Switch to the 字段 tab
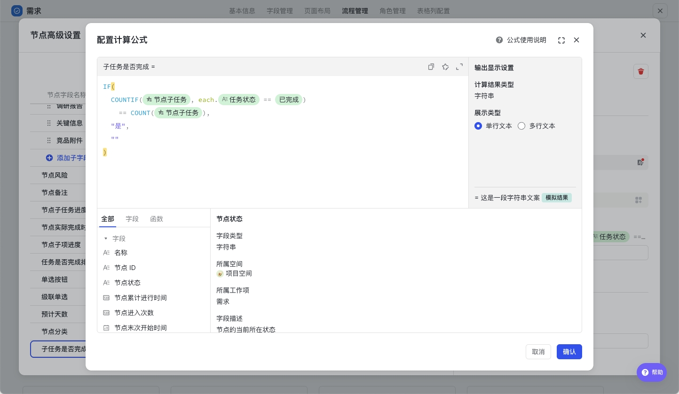The width and height of the screenshot is (679, 394). coord(132,219)
